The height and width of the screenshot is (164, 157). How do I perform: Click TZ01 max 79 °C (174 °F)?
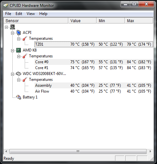pyautogui.click(x=139, y=44)
